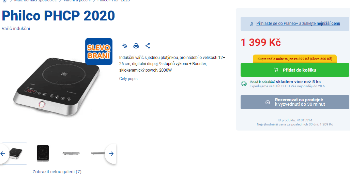Add product with Přidat do košíku

[295, 70]
